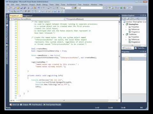Open the active documents list dropdown
Screen dimensions: 153x114
[119, 16]
